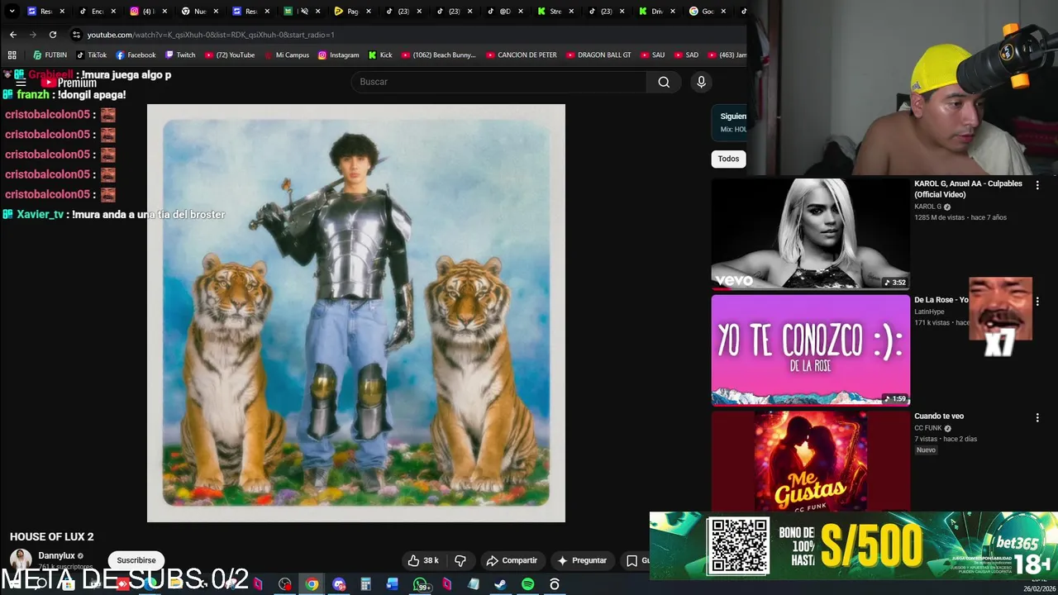Click the browser forward arrow
Image resolution: width=1058 pixels, height=595 pixels.
click(32, 35)
